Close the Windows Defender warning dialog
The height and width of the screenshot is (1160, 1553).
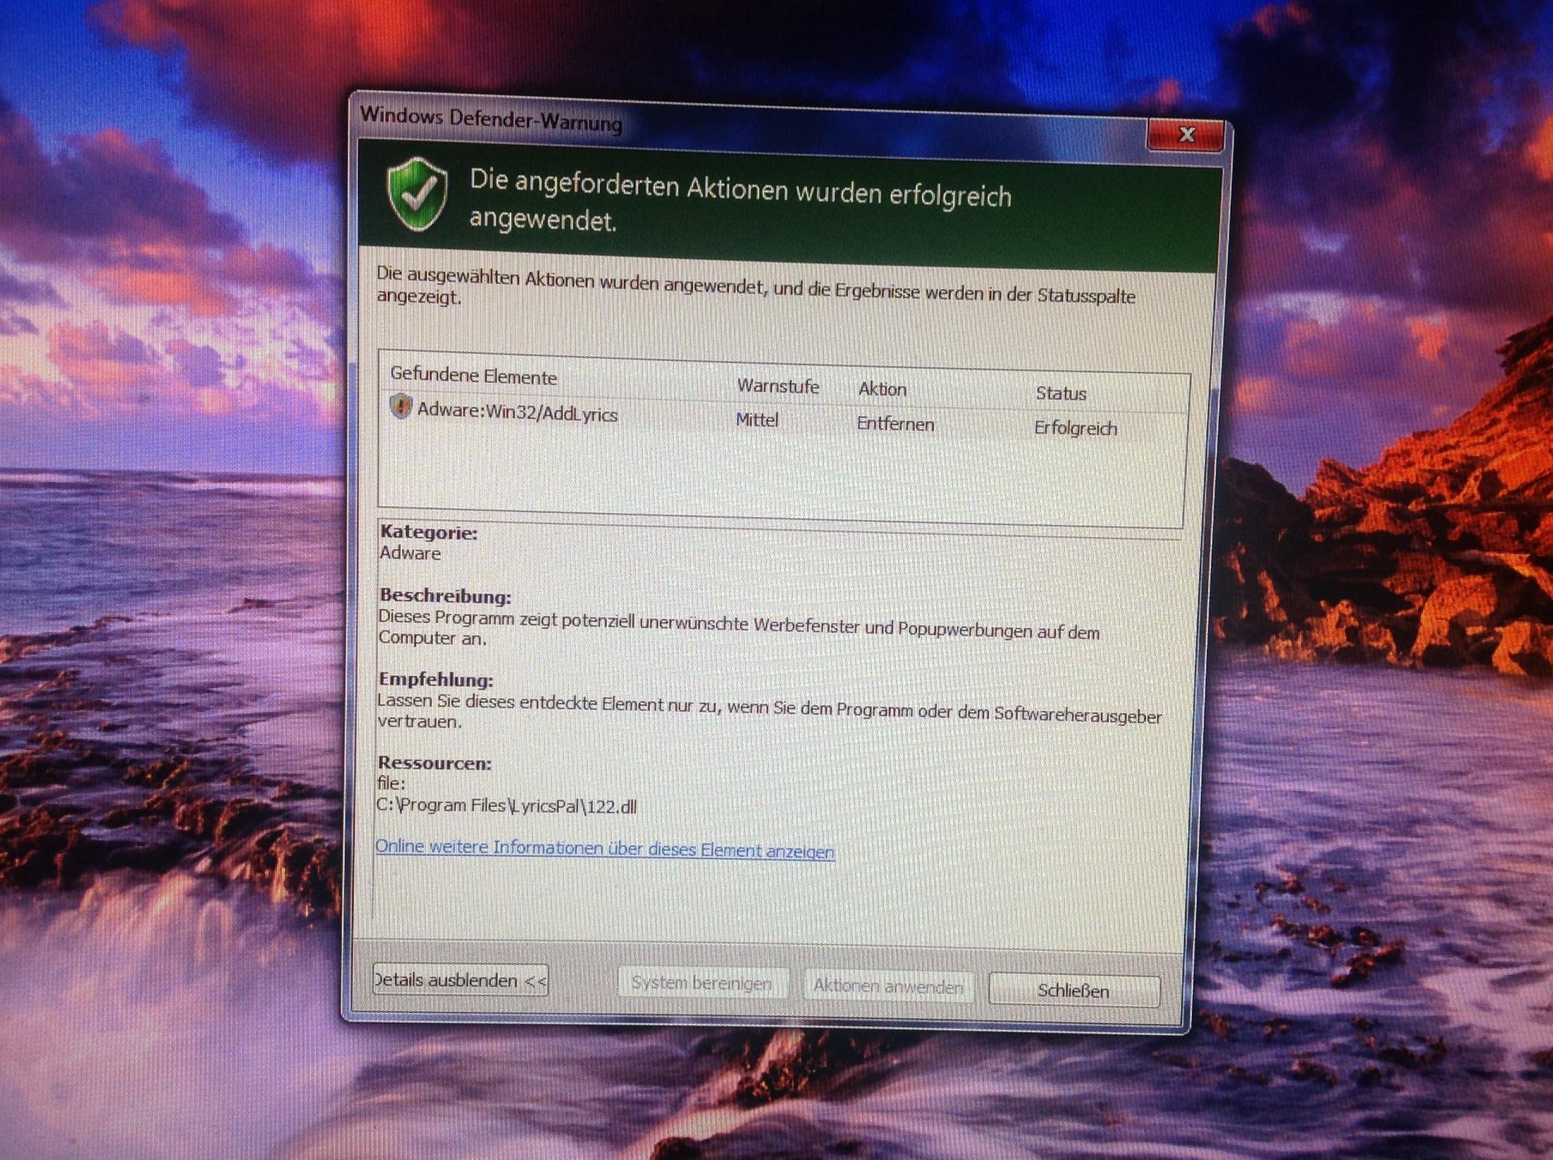click(x=1185, y=135)
